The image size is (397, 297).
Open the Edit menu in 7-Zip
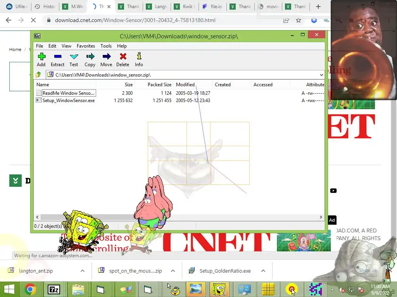(x=52, y=46)
